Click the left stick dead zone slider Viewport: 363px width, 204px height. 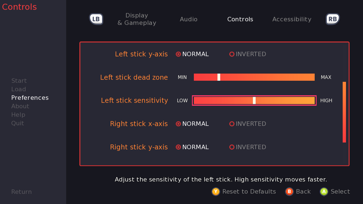(254, 77)
